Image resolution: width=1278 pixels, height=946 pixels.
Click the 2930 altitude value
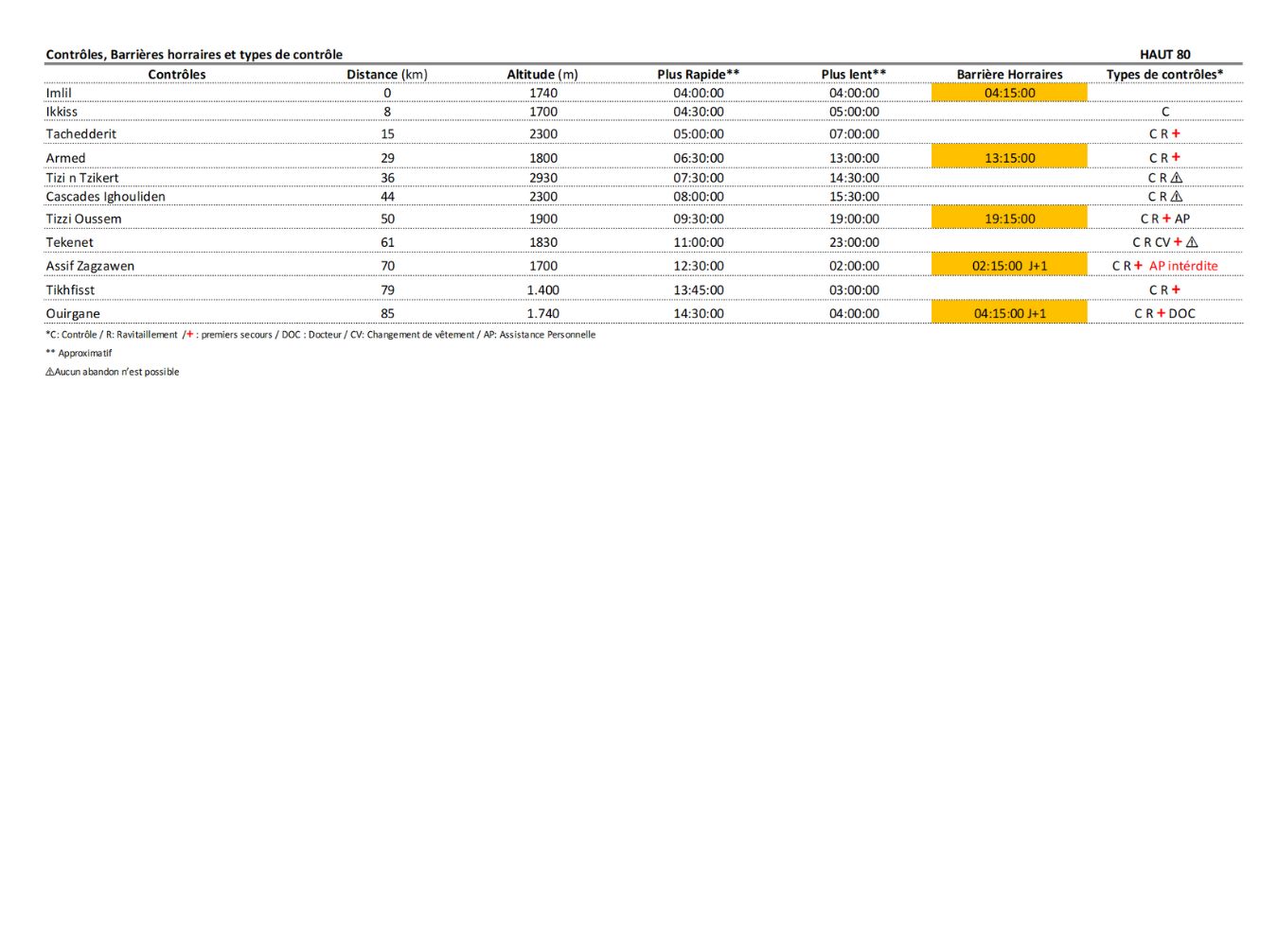pyautogui.click(x=542, y=178)
